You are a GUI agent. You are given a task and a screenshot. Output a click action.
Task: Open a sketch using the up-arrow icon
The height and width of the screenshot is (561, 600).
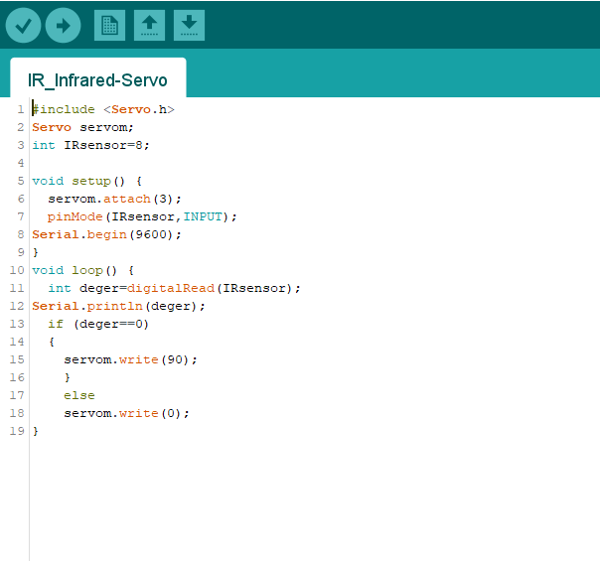pyautogui.click(x=149, y=26)
